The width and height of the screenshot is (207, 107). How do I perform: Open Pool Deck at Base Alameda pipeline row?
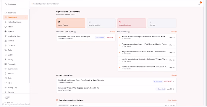point(116,81)
